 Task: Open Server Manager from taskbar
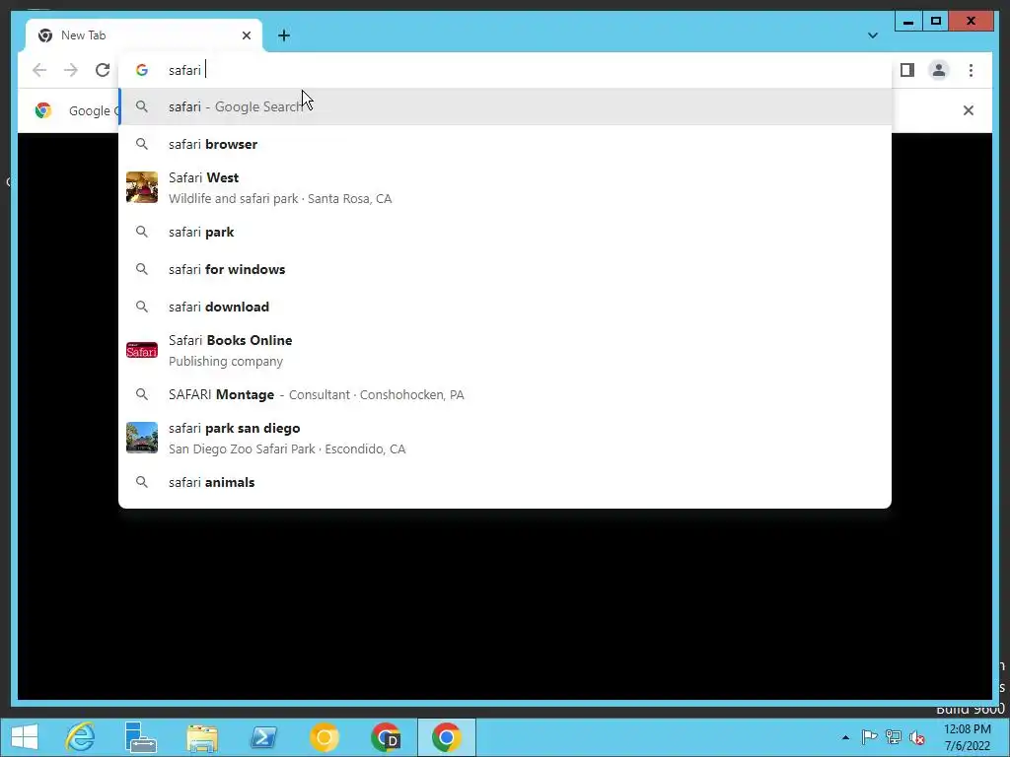(x=140, y=737)
